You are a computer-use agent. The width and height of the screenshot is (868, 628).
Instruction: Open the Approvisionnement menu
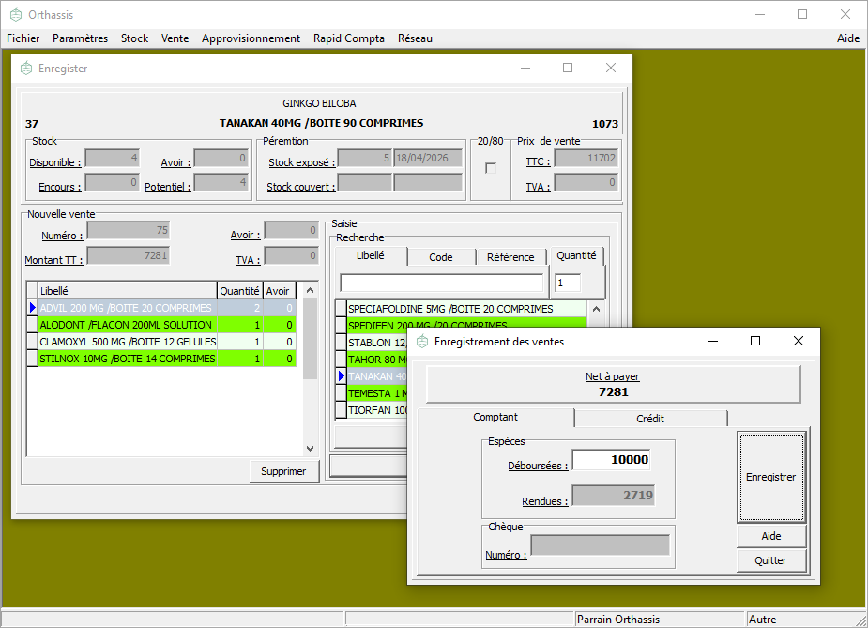[x=251, y=38]
